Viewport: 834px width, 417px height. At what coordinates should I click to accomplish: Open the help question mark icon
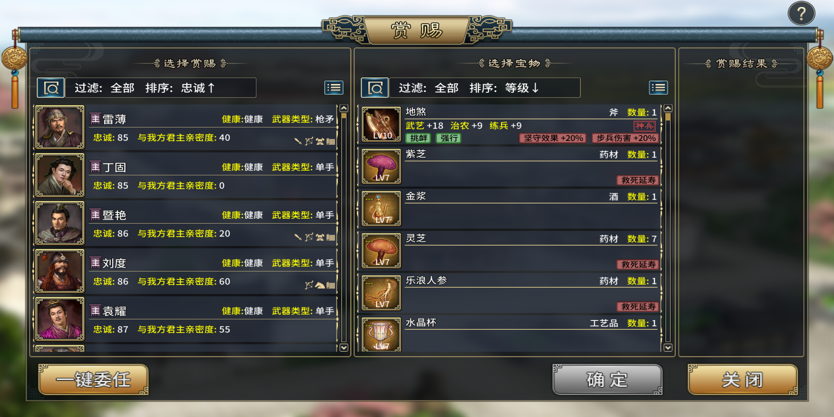pos(801,14)
